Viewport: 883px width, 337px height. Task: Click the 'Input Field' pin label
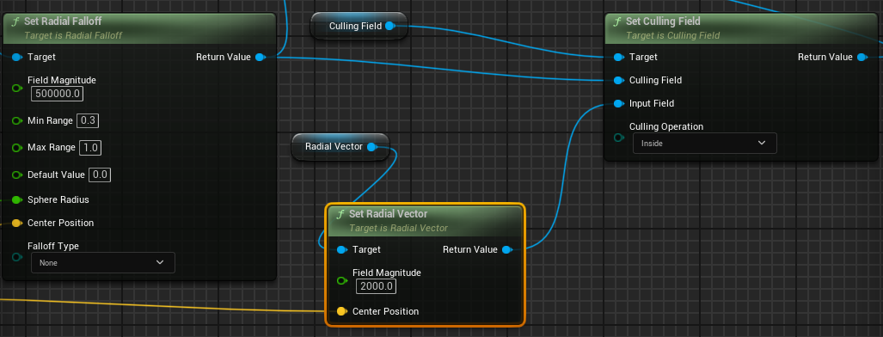(652, 104)
